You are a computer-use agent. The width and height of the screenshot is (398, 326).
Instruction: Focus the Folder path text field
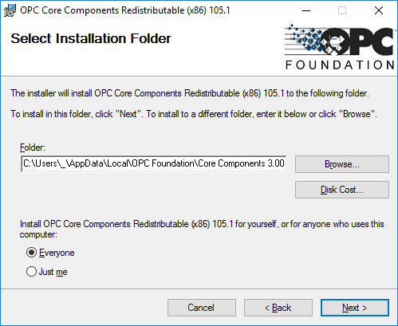pos(154,163)
